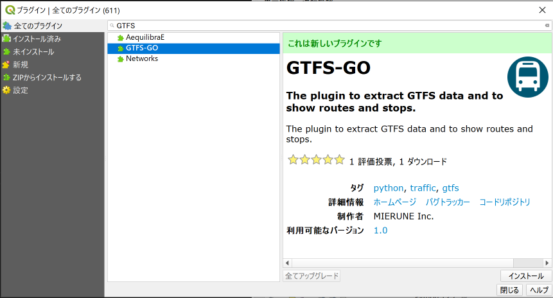Viewport: 553px width, 298px height.
Task: Click the 未インストール puzzle icon
Action: [6, 52]
